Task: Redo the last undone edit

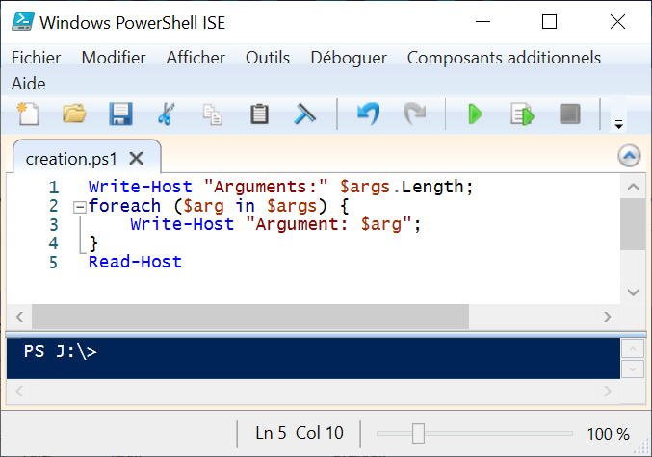Action: 414,114
